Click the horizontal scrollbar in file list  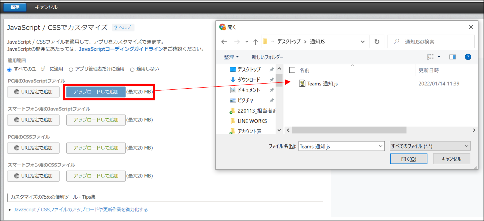click(x=349, y=130)
